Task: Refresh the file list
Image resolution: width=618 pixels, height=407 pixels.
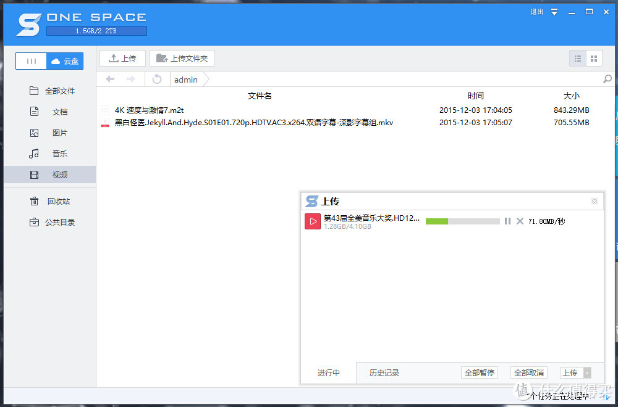Action: tap(157, 79)
